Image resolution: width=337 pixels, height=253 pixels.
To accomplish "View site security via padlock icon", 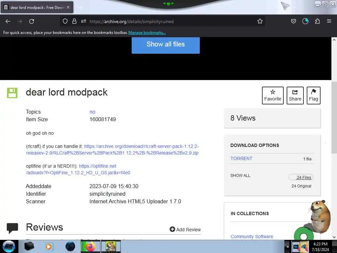I will coord(74,21).
